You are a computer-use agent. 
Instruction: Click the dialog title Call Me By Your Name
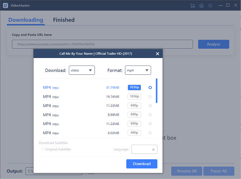pyautogui.click(x=96, y=54)
